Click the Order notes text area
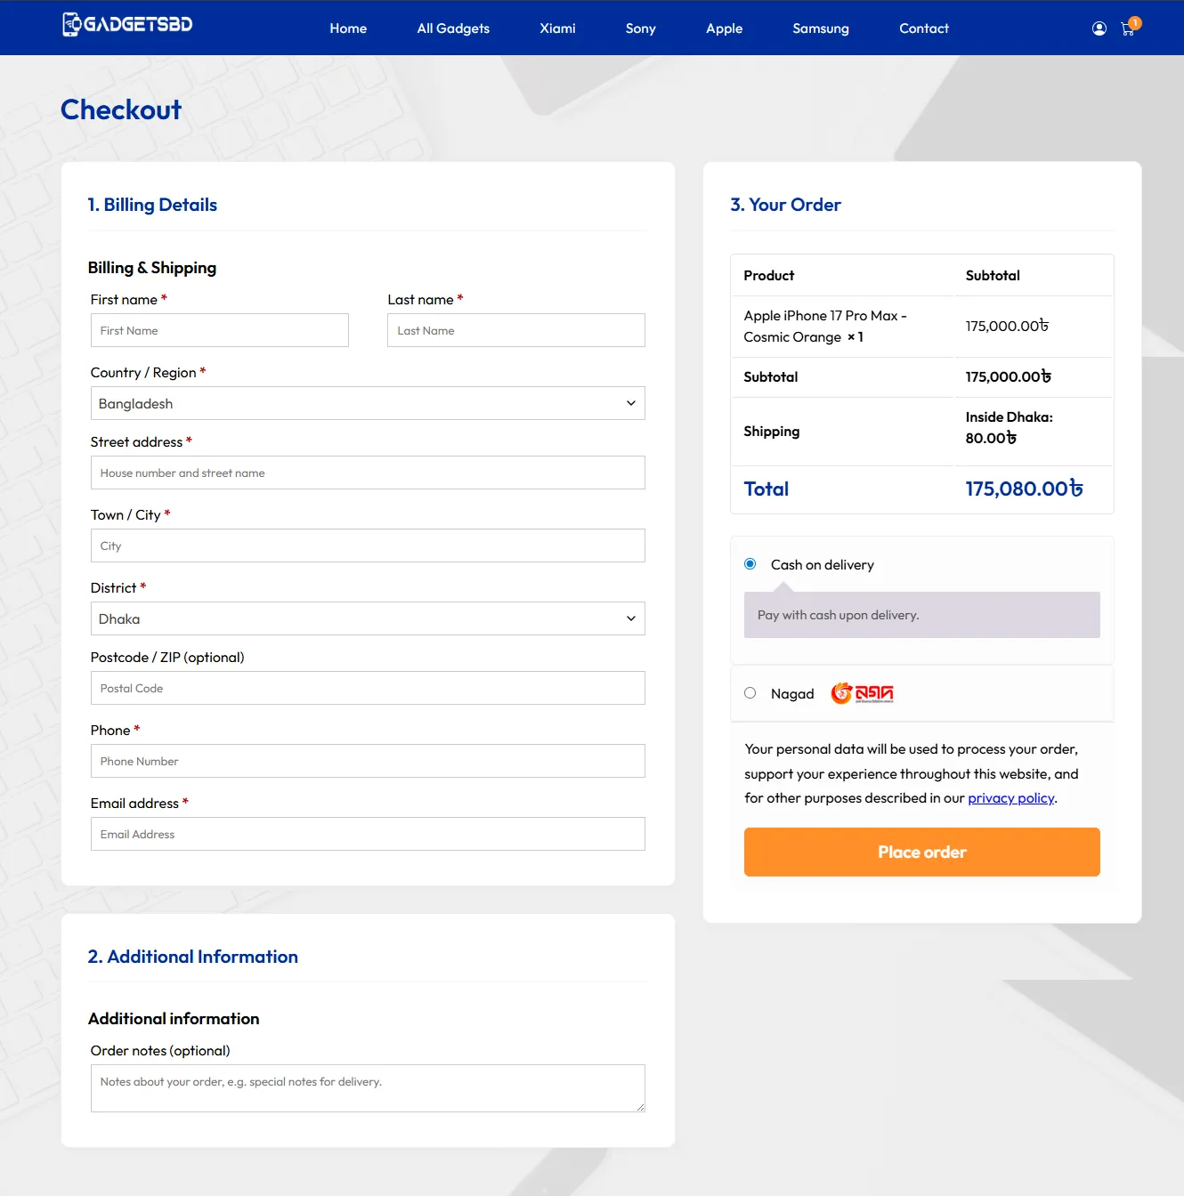The height and width of the screenshot is (1196, 1184). (x=368, y=1087)
